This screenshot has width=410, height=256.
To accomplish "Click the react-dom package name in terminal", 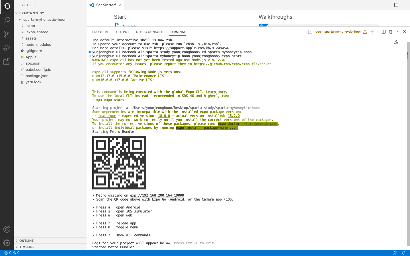I will pos(107,116).
